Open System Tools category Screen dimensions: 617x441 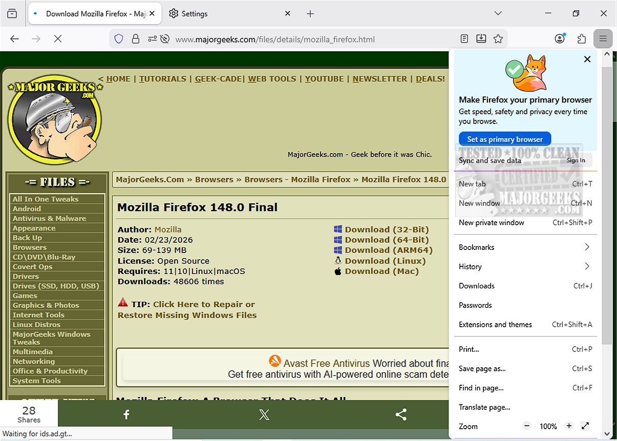(37, 381)
